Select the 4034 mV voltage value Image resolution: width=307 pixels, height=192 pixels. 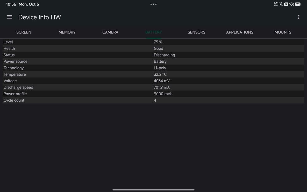point(162,81)
